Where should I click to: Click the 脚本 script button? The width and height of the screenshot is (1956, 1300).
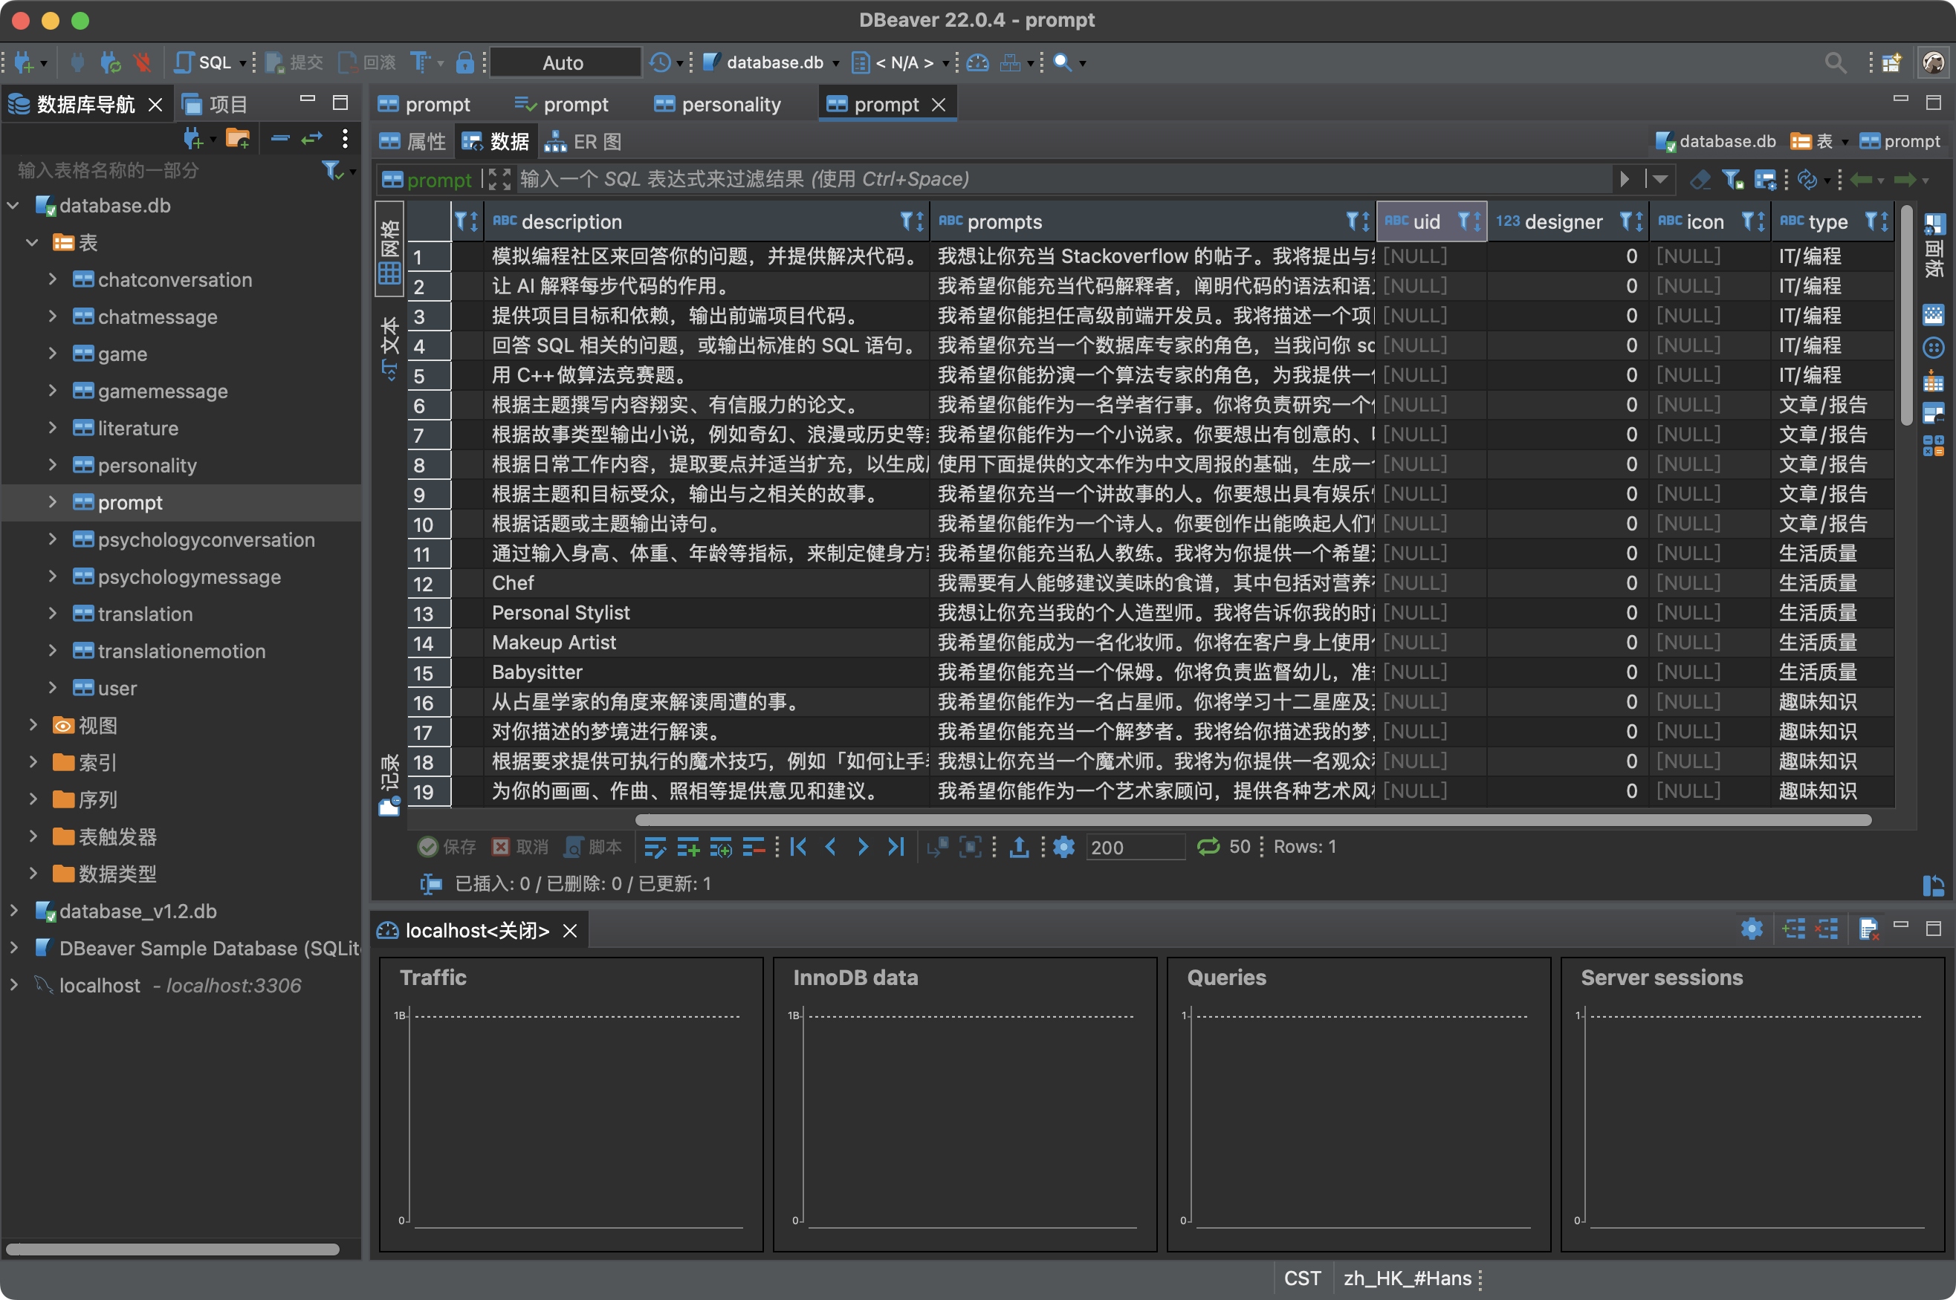[x=593, y=847]
